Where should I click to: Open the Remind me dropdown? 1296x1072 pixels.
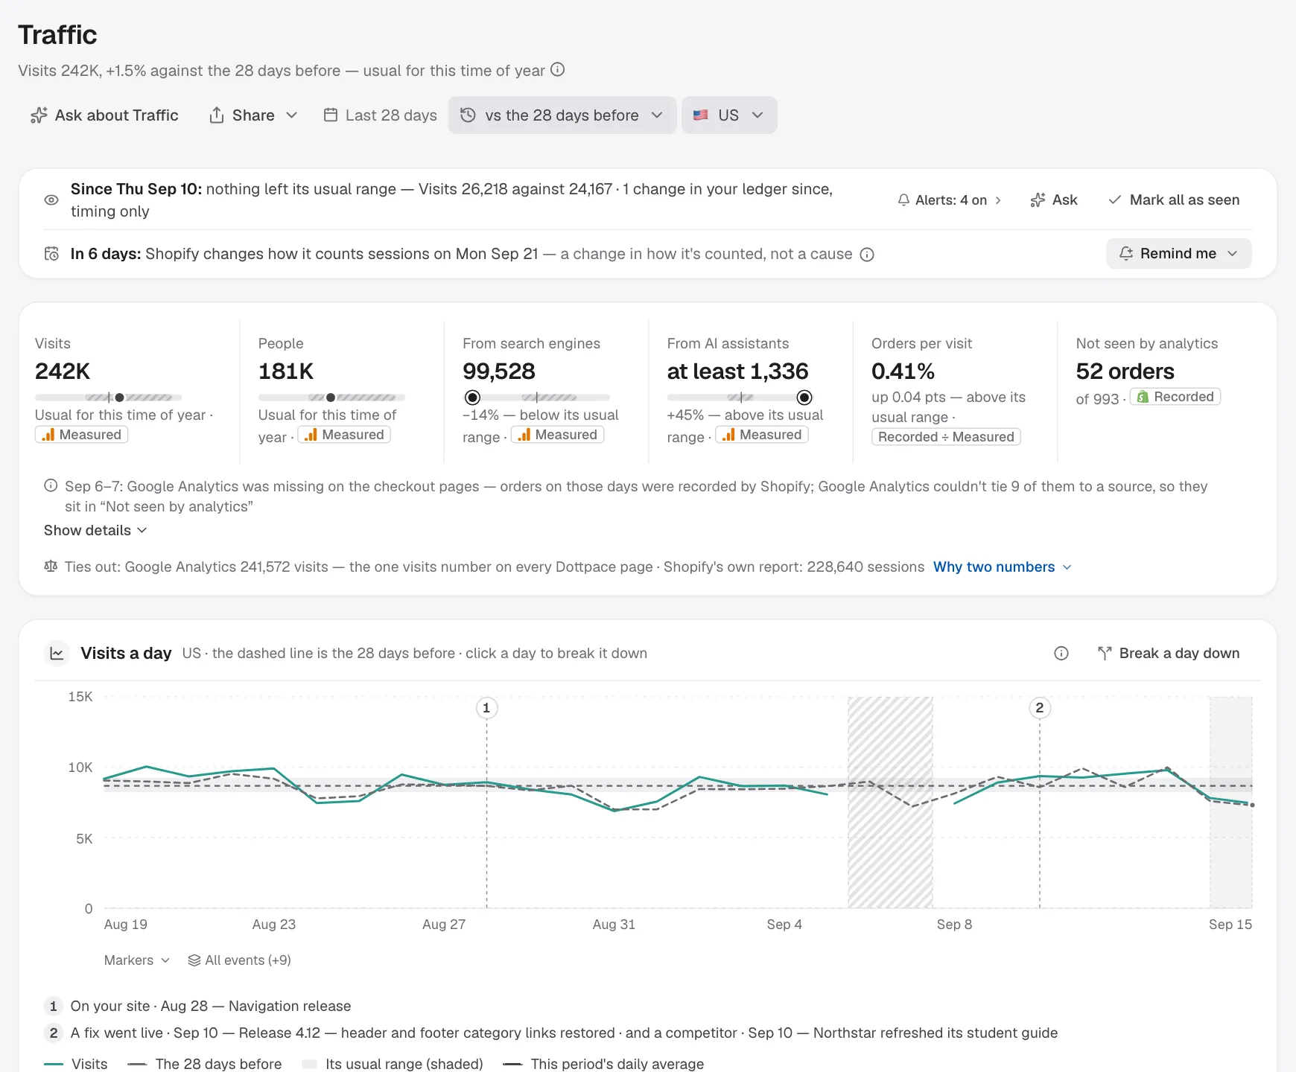tap(1178, 254)
